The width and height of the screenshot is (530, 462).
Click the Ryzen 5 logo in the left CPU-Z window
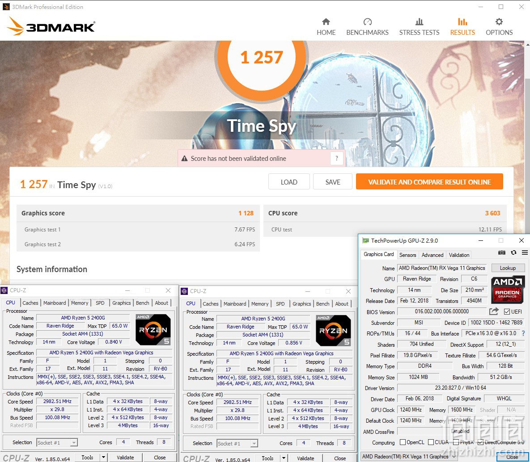(153, 330)
